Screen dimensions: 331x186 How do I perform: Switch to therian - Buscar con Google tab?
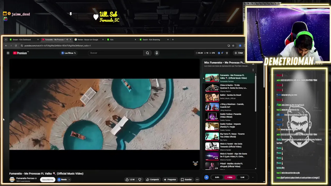point(88,40)
